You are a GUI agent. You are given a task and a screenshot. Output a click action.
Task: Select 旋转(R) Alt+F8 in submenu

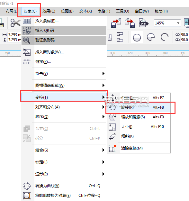[x=139, y=107]
